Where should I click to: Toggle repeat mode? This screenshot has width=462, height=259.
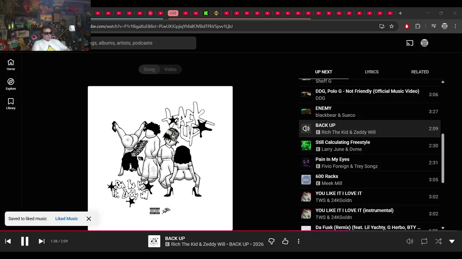[424, 241]
